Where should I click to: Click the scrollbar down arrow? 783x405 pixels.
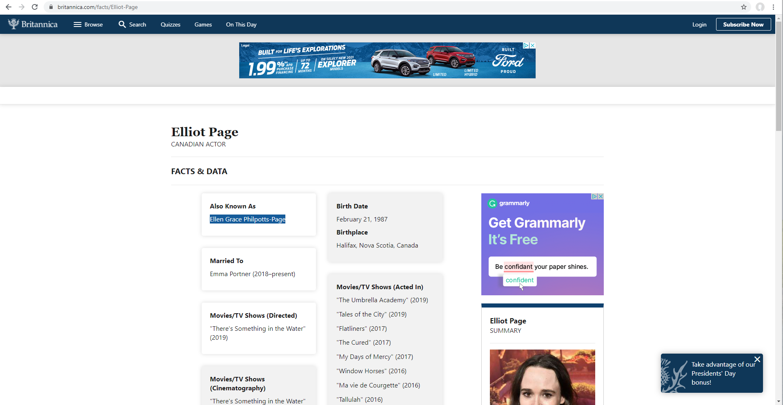click(x=779, y=401)
